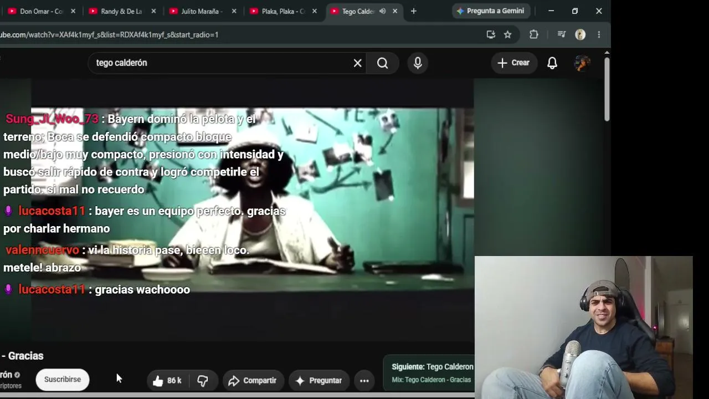
Task: Click the video title ending in Gracias
Action: [22, 356]
